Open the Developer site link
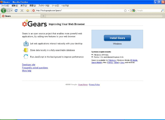This screenshot has height=120, width=165. point(28,65)
